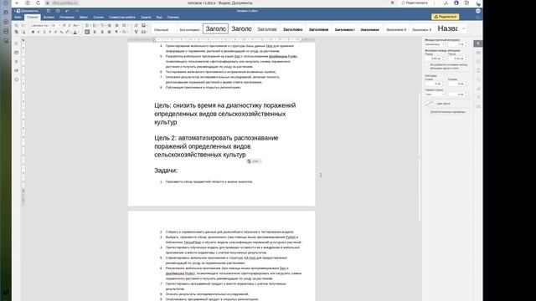Click the undo arrow in title bar

pyautogui.click(x=67, y=11)
